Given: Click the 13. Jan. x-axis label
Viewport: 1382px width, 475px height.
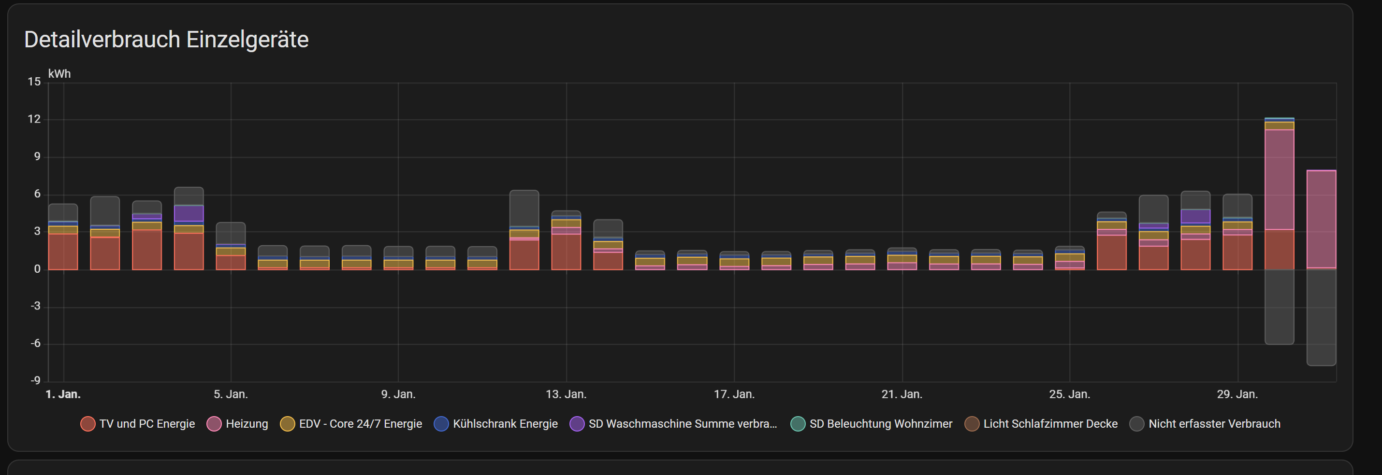Looking at the screenshot, I should click(x=566, y=394).
